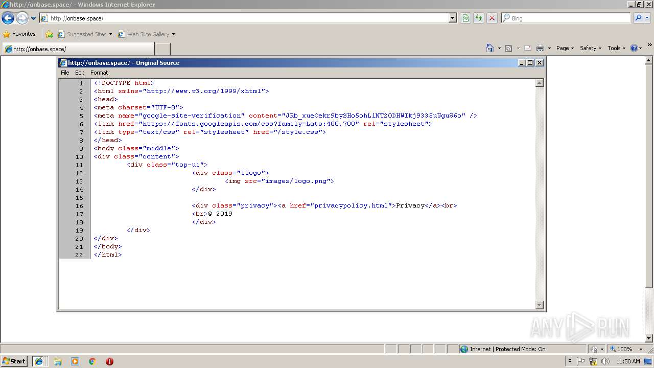Click the Add to Favorites Bar icon
654x368 pixels.
point(49,34)
